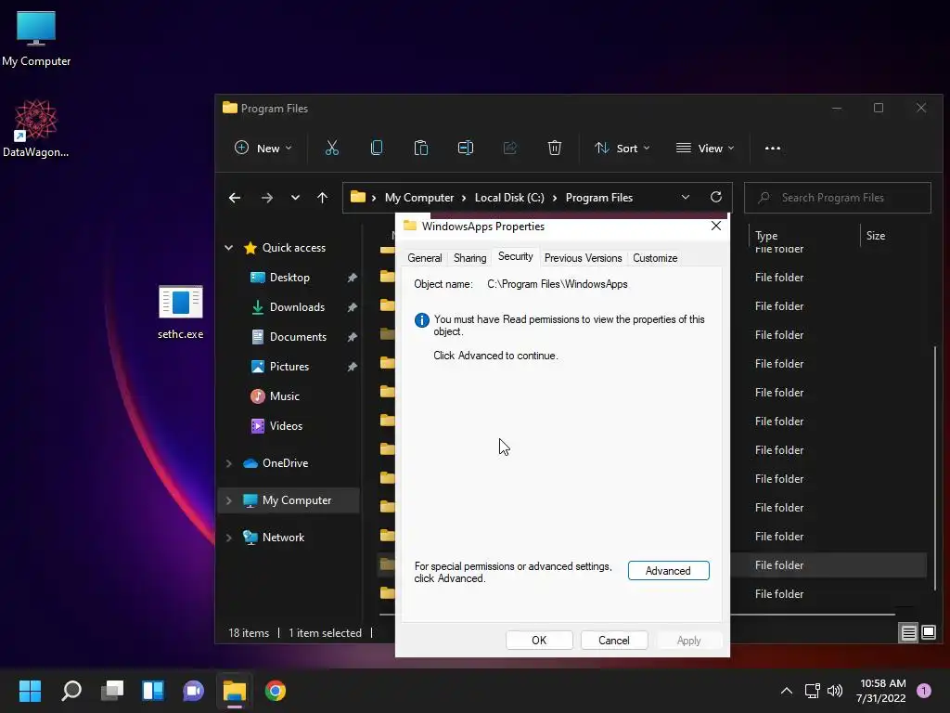Open the Windows Start menu
The width and height of the screenshot is (950, 713).
click(30, 691)
